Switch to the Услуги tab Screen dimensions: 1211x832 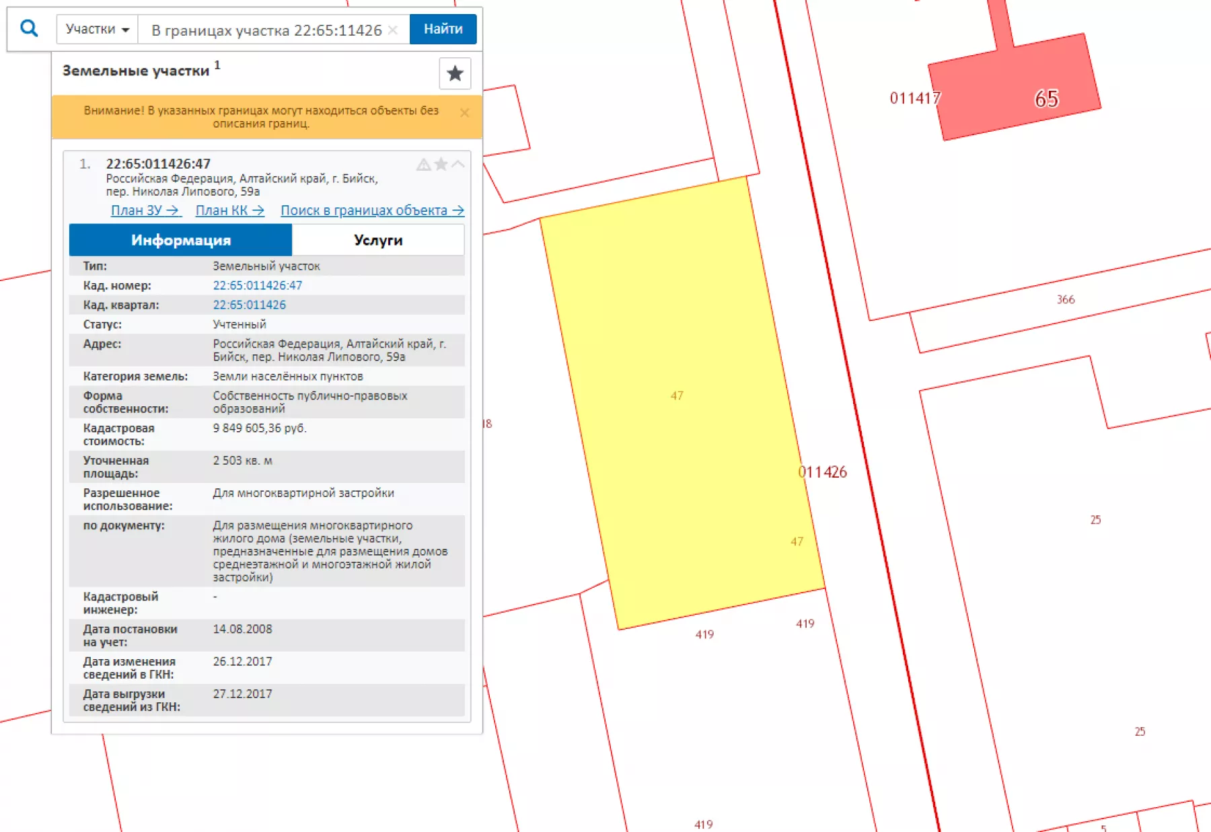point(377,240)
